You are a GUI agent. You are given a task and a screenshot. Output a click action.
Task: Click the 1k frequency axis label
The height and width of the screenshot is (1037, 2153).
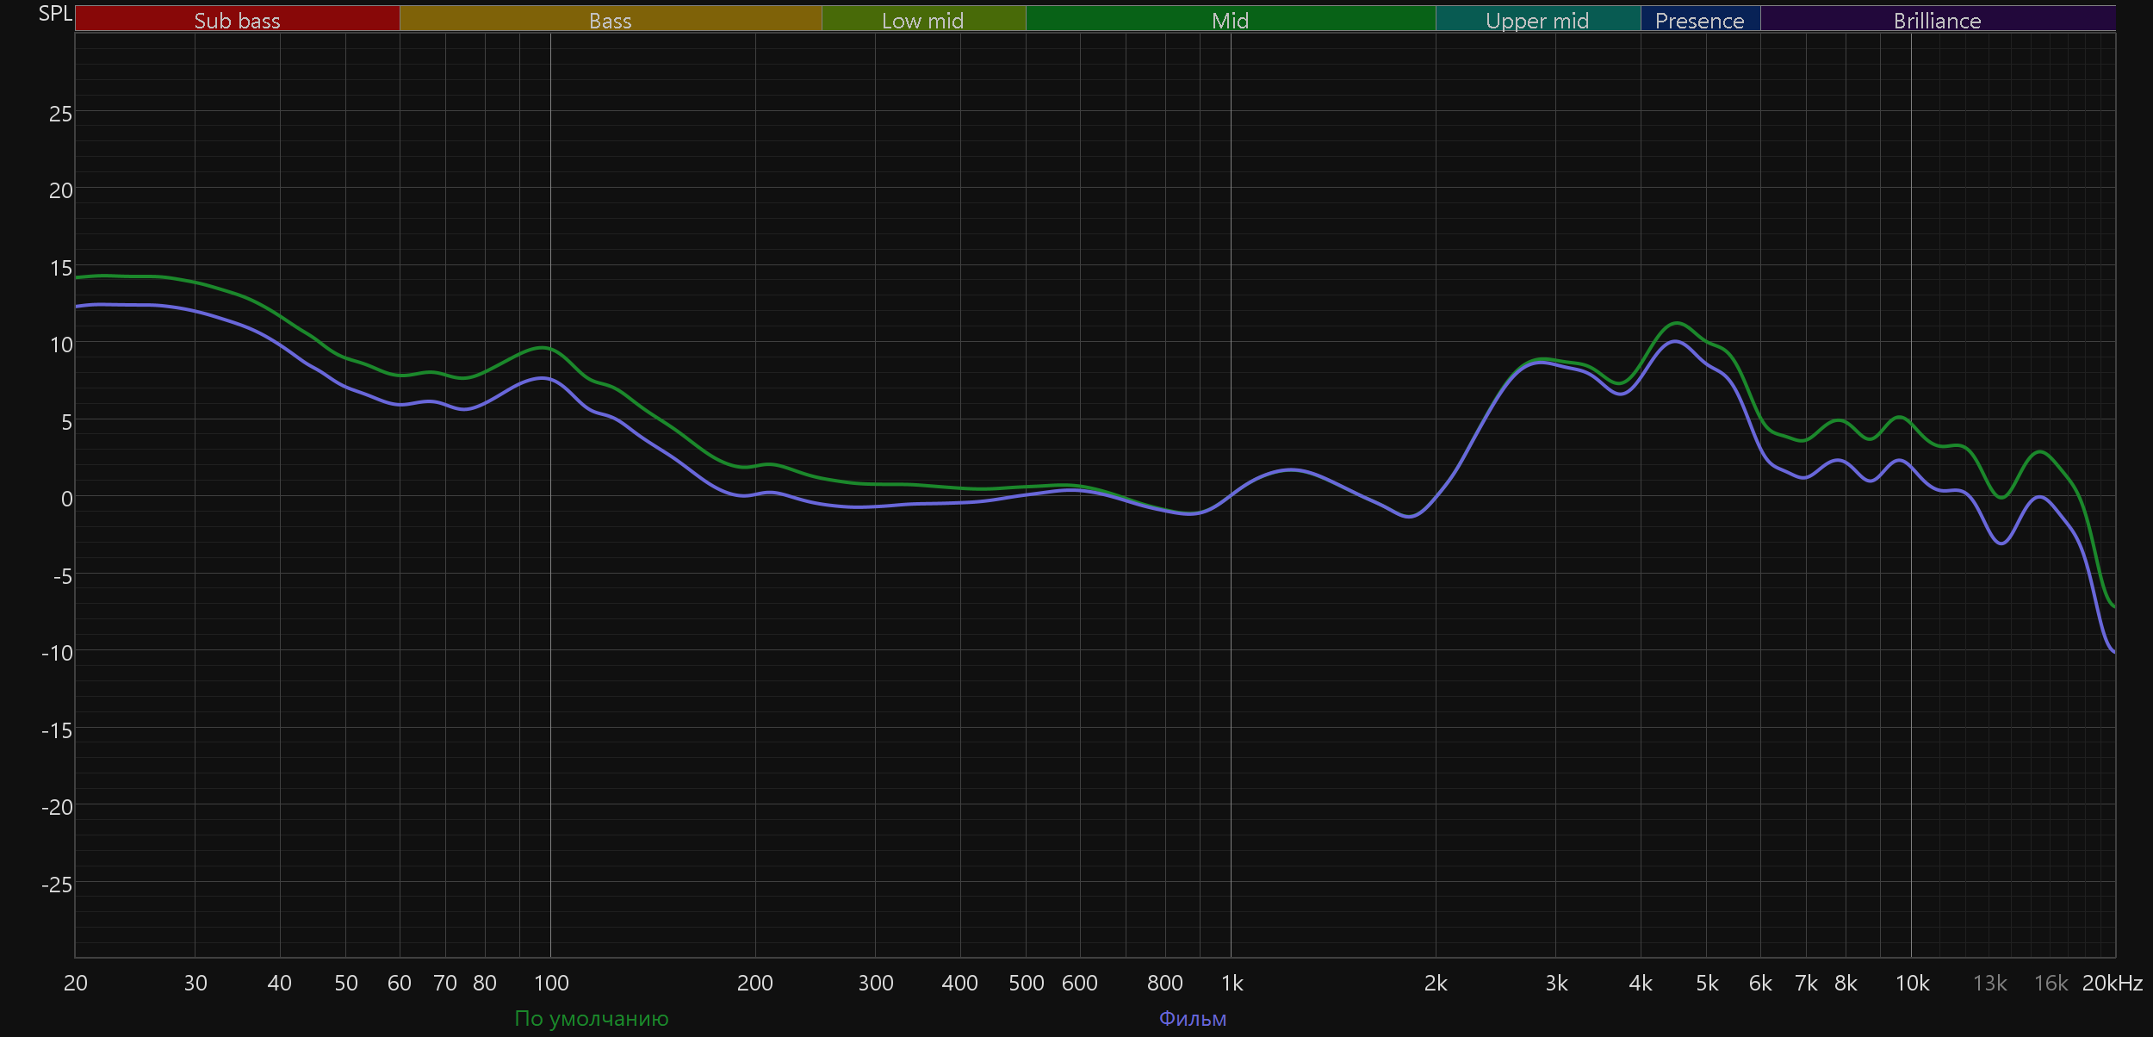[1232, 983]
